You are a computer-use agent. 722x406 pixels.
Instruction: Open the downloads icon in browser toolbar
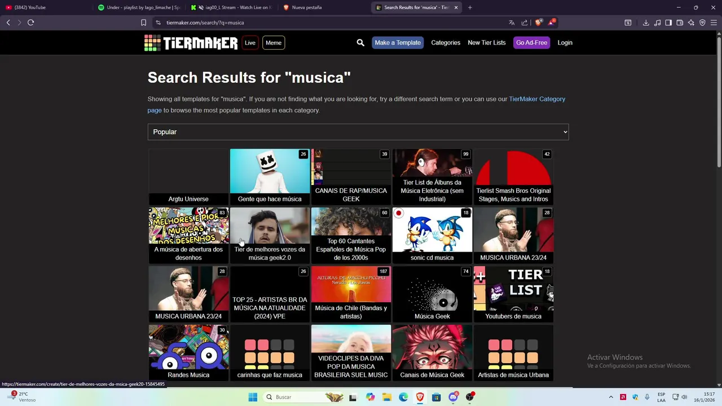point(646,23)
